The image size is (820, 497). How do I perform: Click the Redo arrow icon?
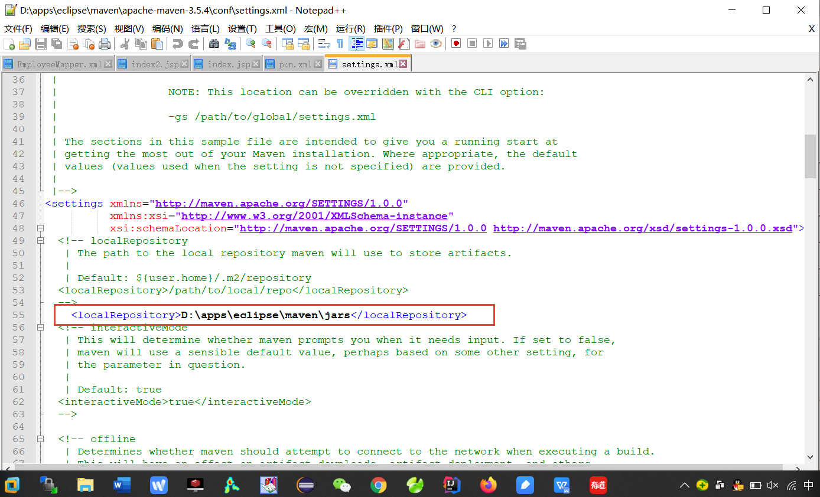click(194, 44)
